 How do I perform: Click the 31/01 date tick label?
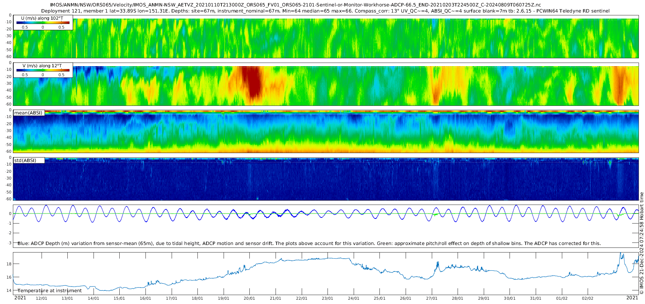pos(536,299)
